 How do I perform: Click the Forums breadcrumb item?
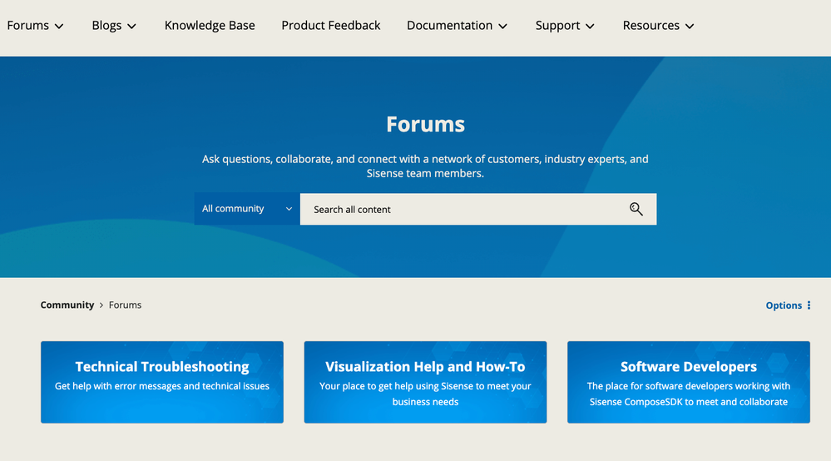125,305
